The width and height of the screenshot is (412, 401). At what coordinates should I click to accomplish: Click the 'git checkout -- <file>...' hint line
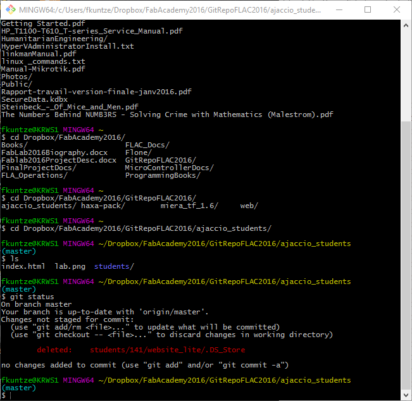pyautogui.click(x=172, y=335)
